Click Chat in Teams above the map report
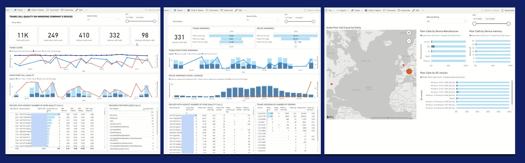Screen dimensions: 525x163 click(373, 10)
